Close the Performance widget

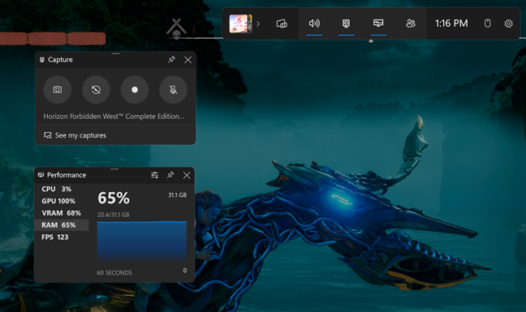pyautogui.click(x=187, y=175)
